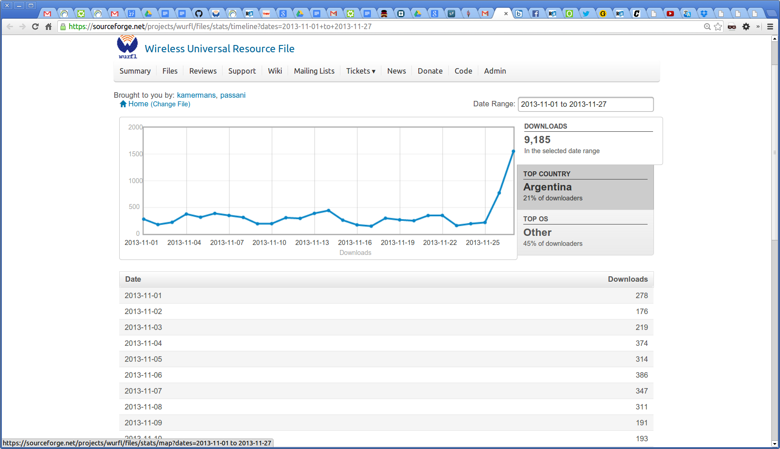The height and width of the screenshot is (449, 780).
Task: Click the page's vertical scrollbar thumb
Action: point(775,152)
